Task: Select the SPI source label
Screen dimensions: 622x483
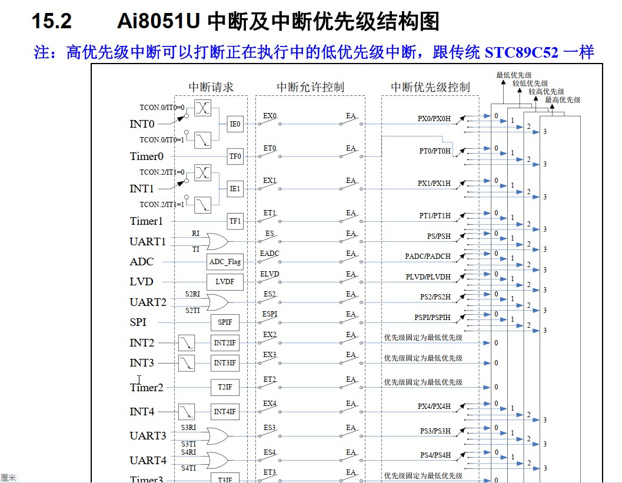Action: coord(138,322)
